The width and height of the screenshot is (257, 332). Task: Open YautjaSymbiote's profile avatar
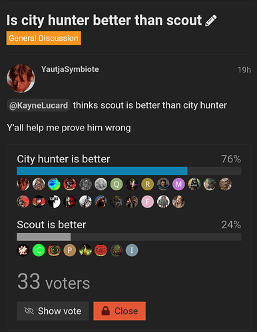point(21,79)
